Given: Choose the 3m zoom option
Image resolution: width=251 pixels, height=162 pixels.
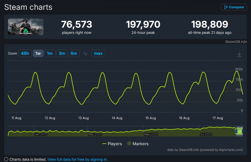Looking at the screenshot, I should click(x=62, y=53).
